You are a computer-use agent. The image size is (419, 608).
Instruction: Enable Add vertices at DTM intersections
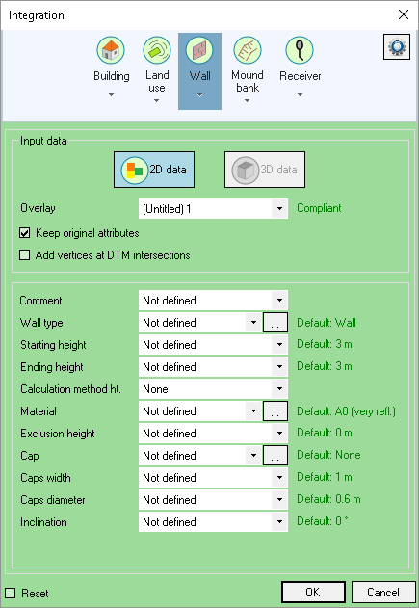click(x=24, y=255)
